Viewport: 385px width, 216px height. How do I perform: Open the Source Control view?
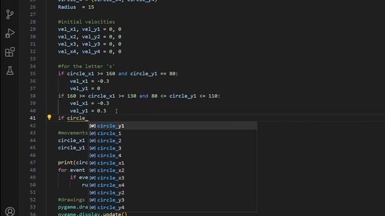10,14
